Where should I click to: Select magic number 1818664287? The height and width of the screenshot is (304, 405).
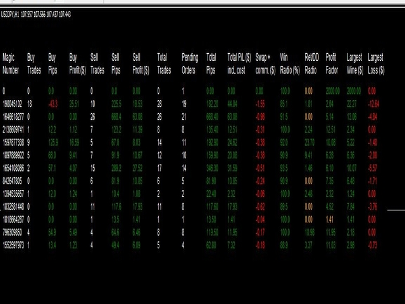(x=13, y=220)
